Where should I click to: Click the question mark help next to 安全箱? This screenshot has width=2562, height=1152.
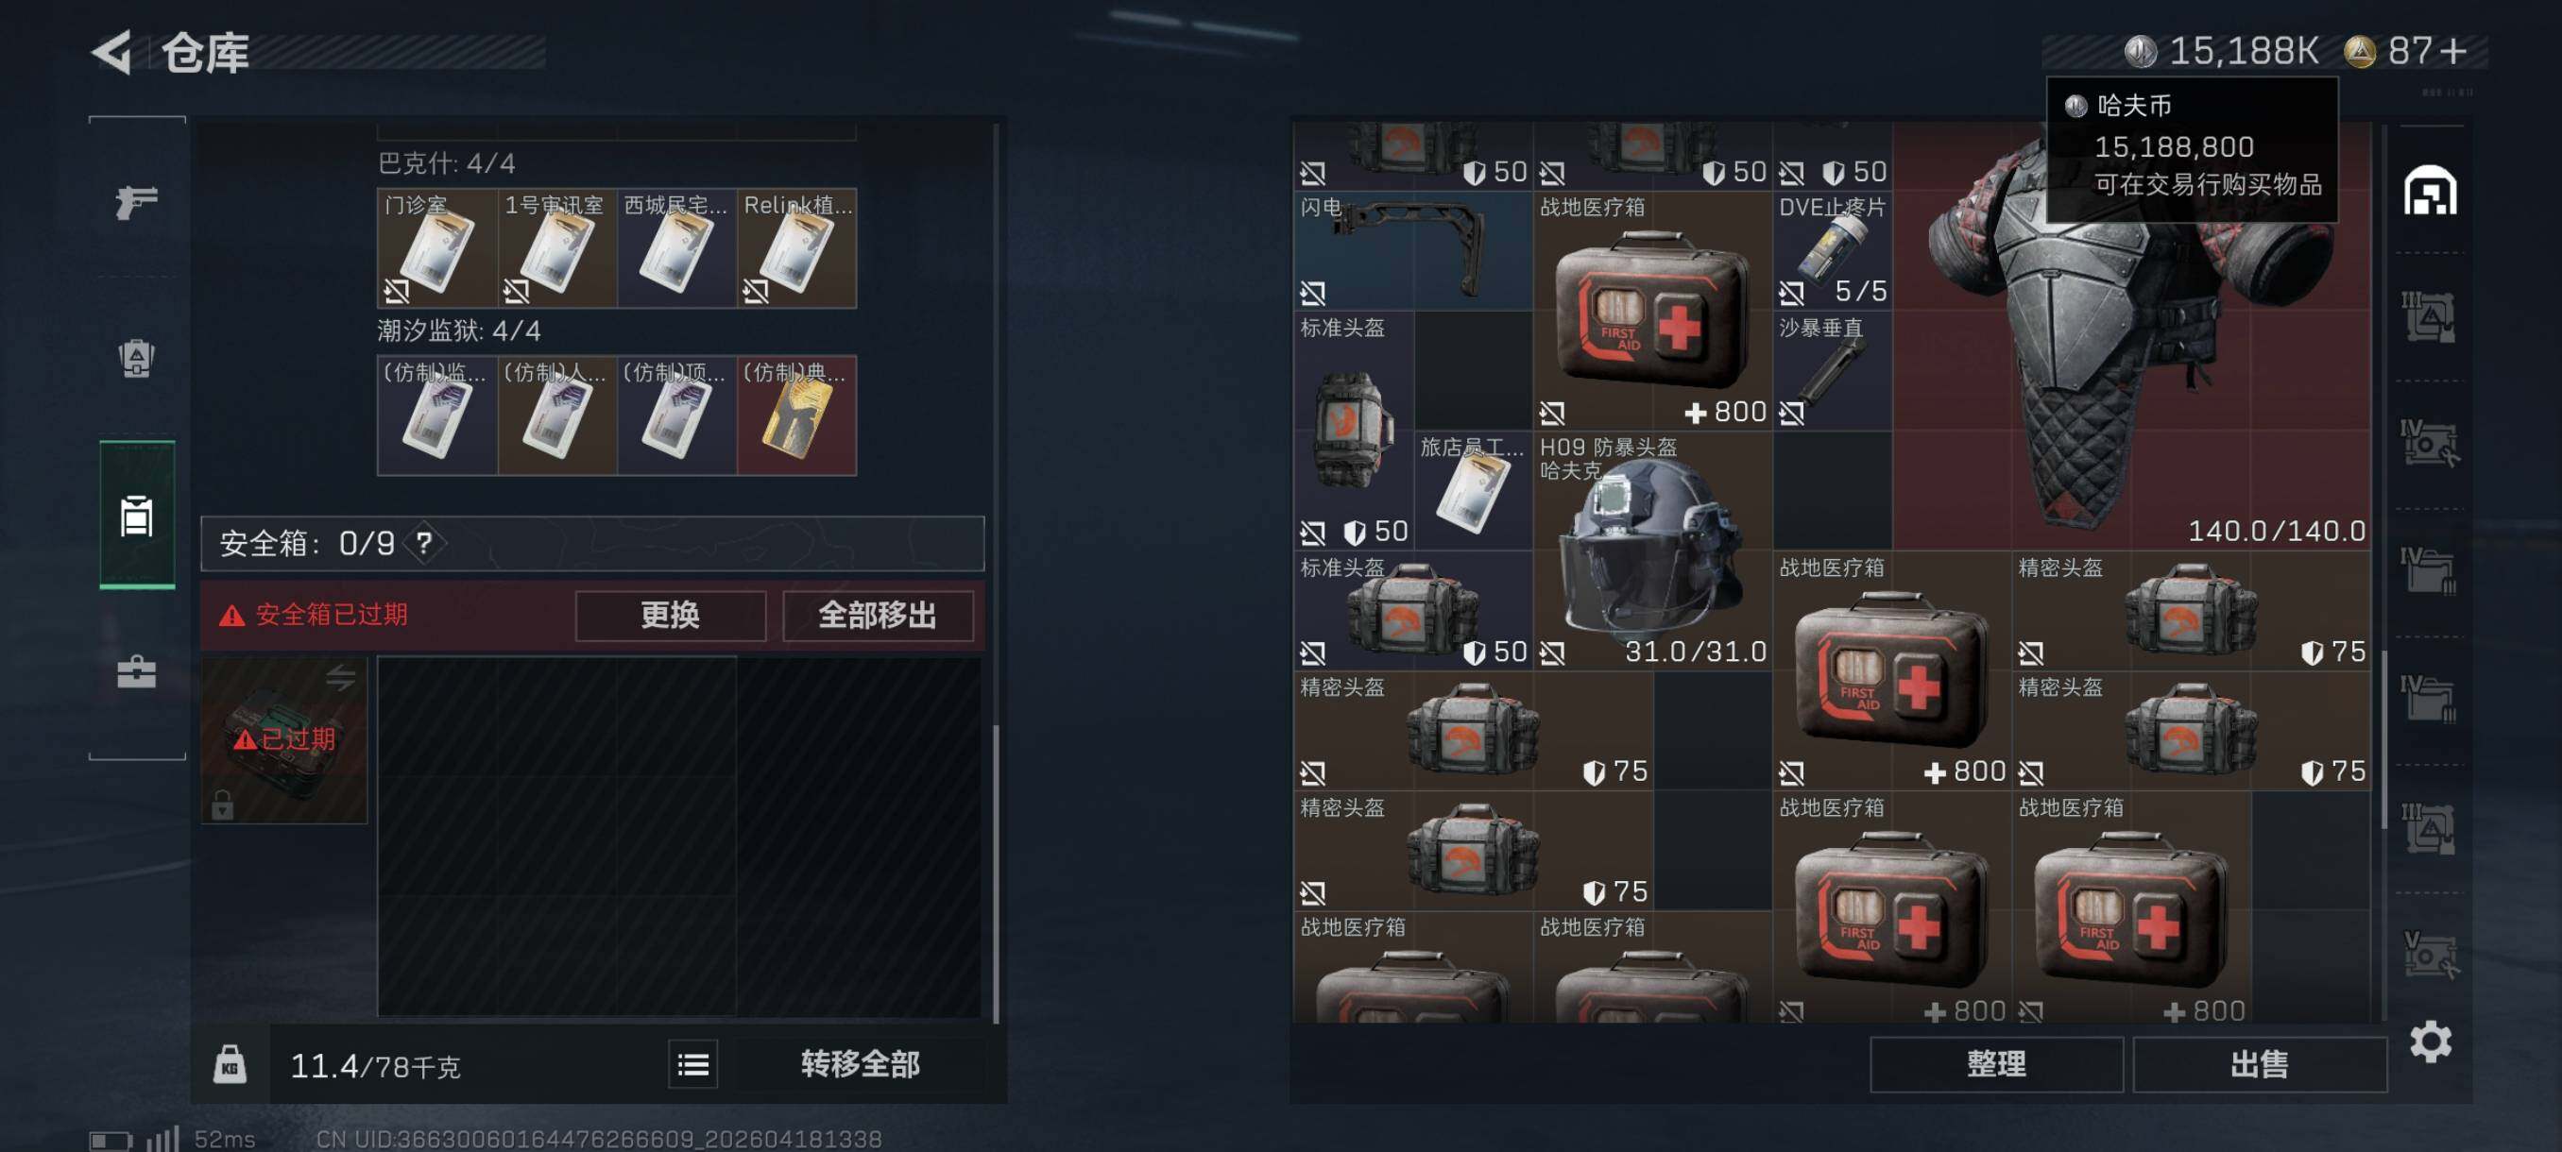point(425,543)
